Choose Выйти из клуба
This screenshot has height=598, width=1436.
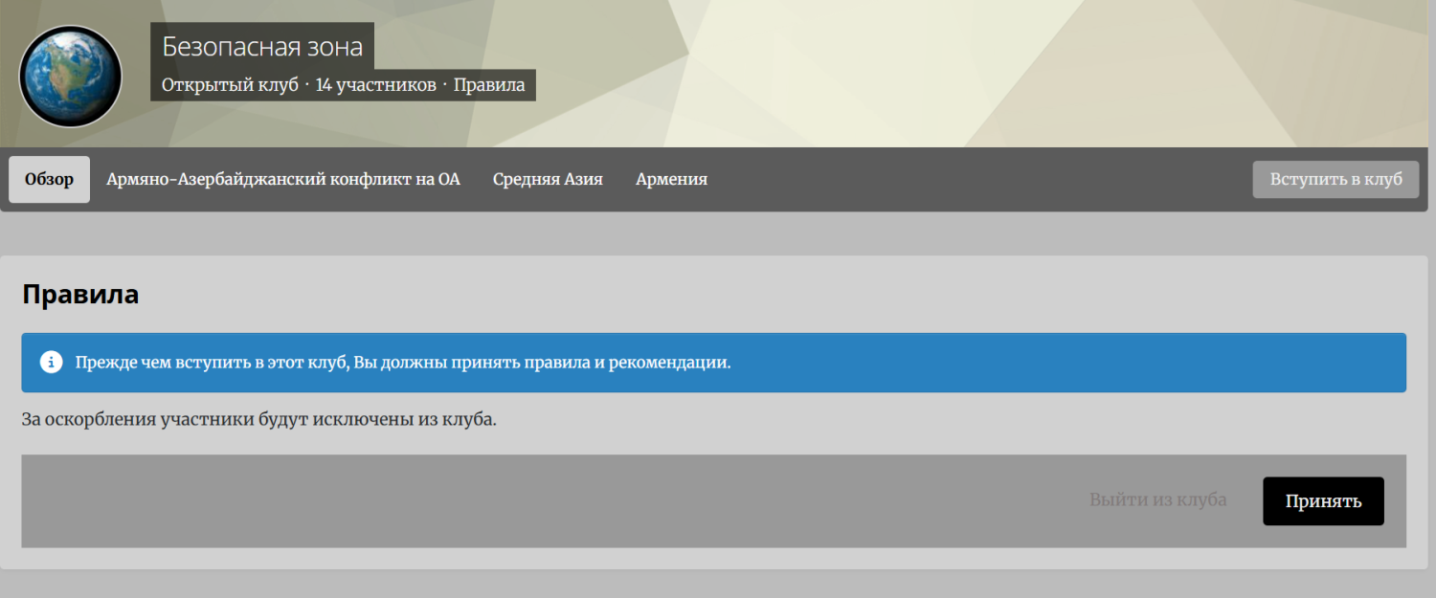click(1157, 500)
